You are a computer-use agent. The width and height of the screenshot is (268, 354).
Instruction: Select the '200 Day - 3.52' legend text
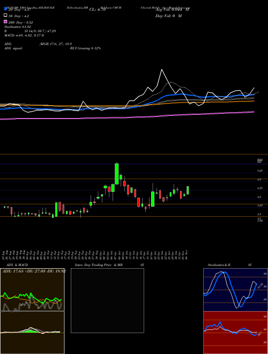21,23
